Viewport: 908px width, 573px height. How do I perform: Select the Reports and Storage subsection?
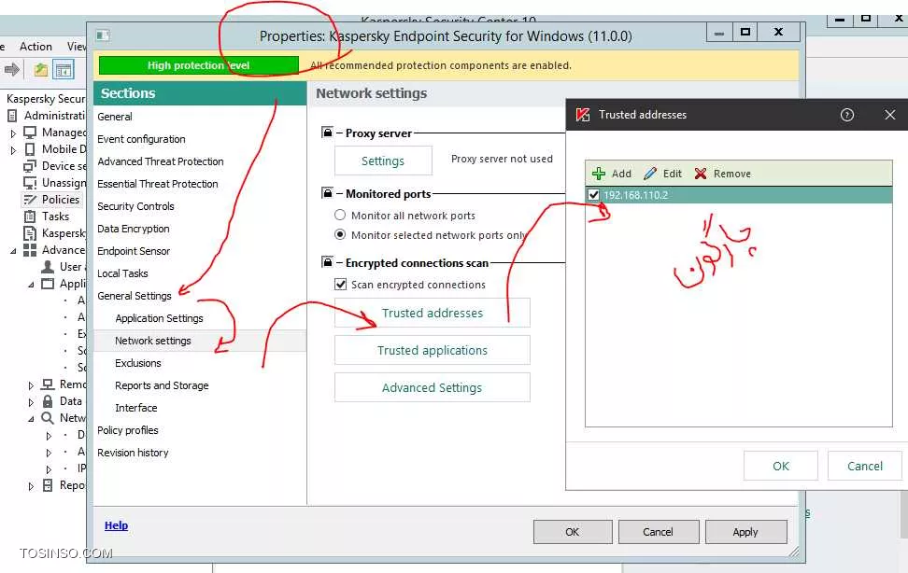[x=162, y=385]
